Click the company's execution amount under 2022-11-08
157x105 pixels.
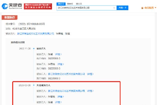(54, 78)
